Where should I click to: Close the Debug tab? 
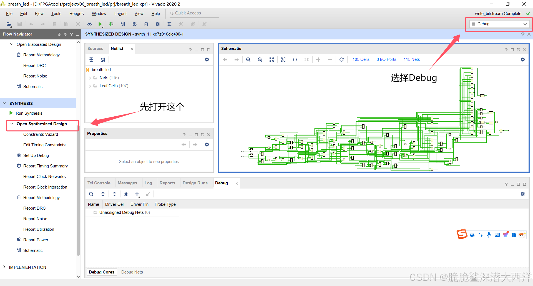coord(237,183)
